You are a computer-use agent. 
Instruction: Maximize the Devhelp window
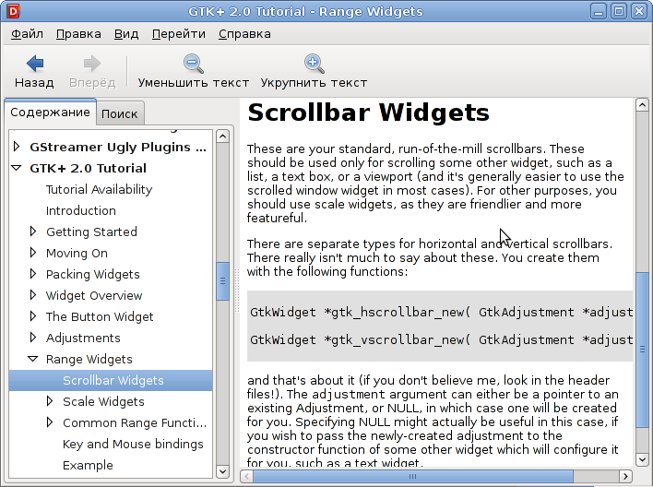619,11
